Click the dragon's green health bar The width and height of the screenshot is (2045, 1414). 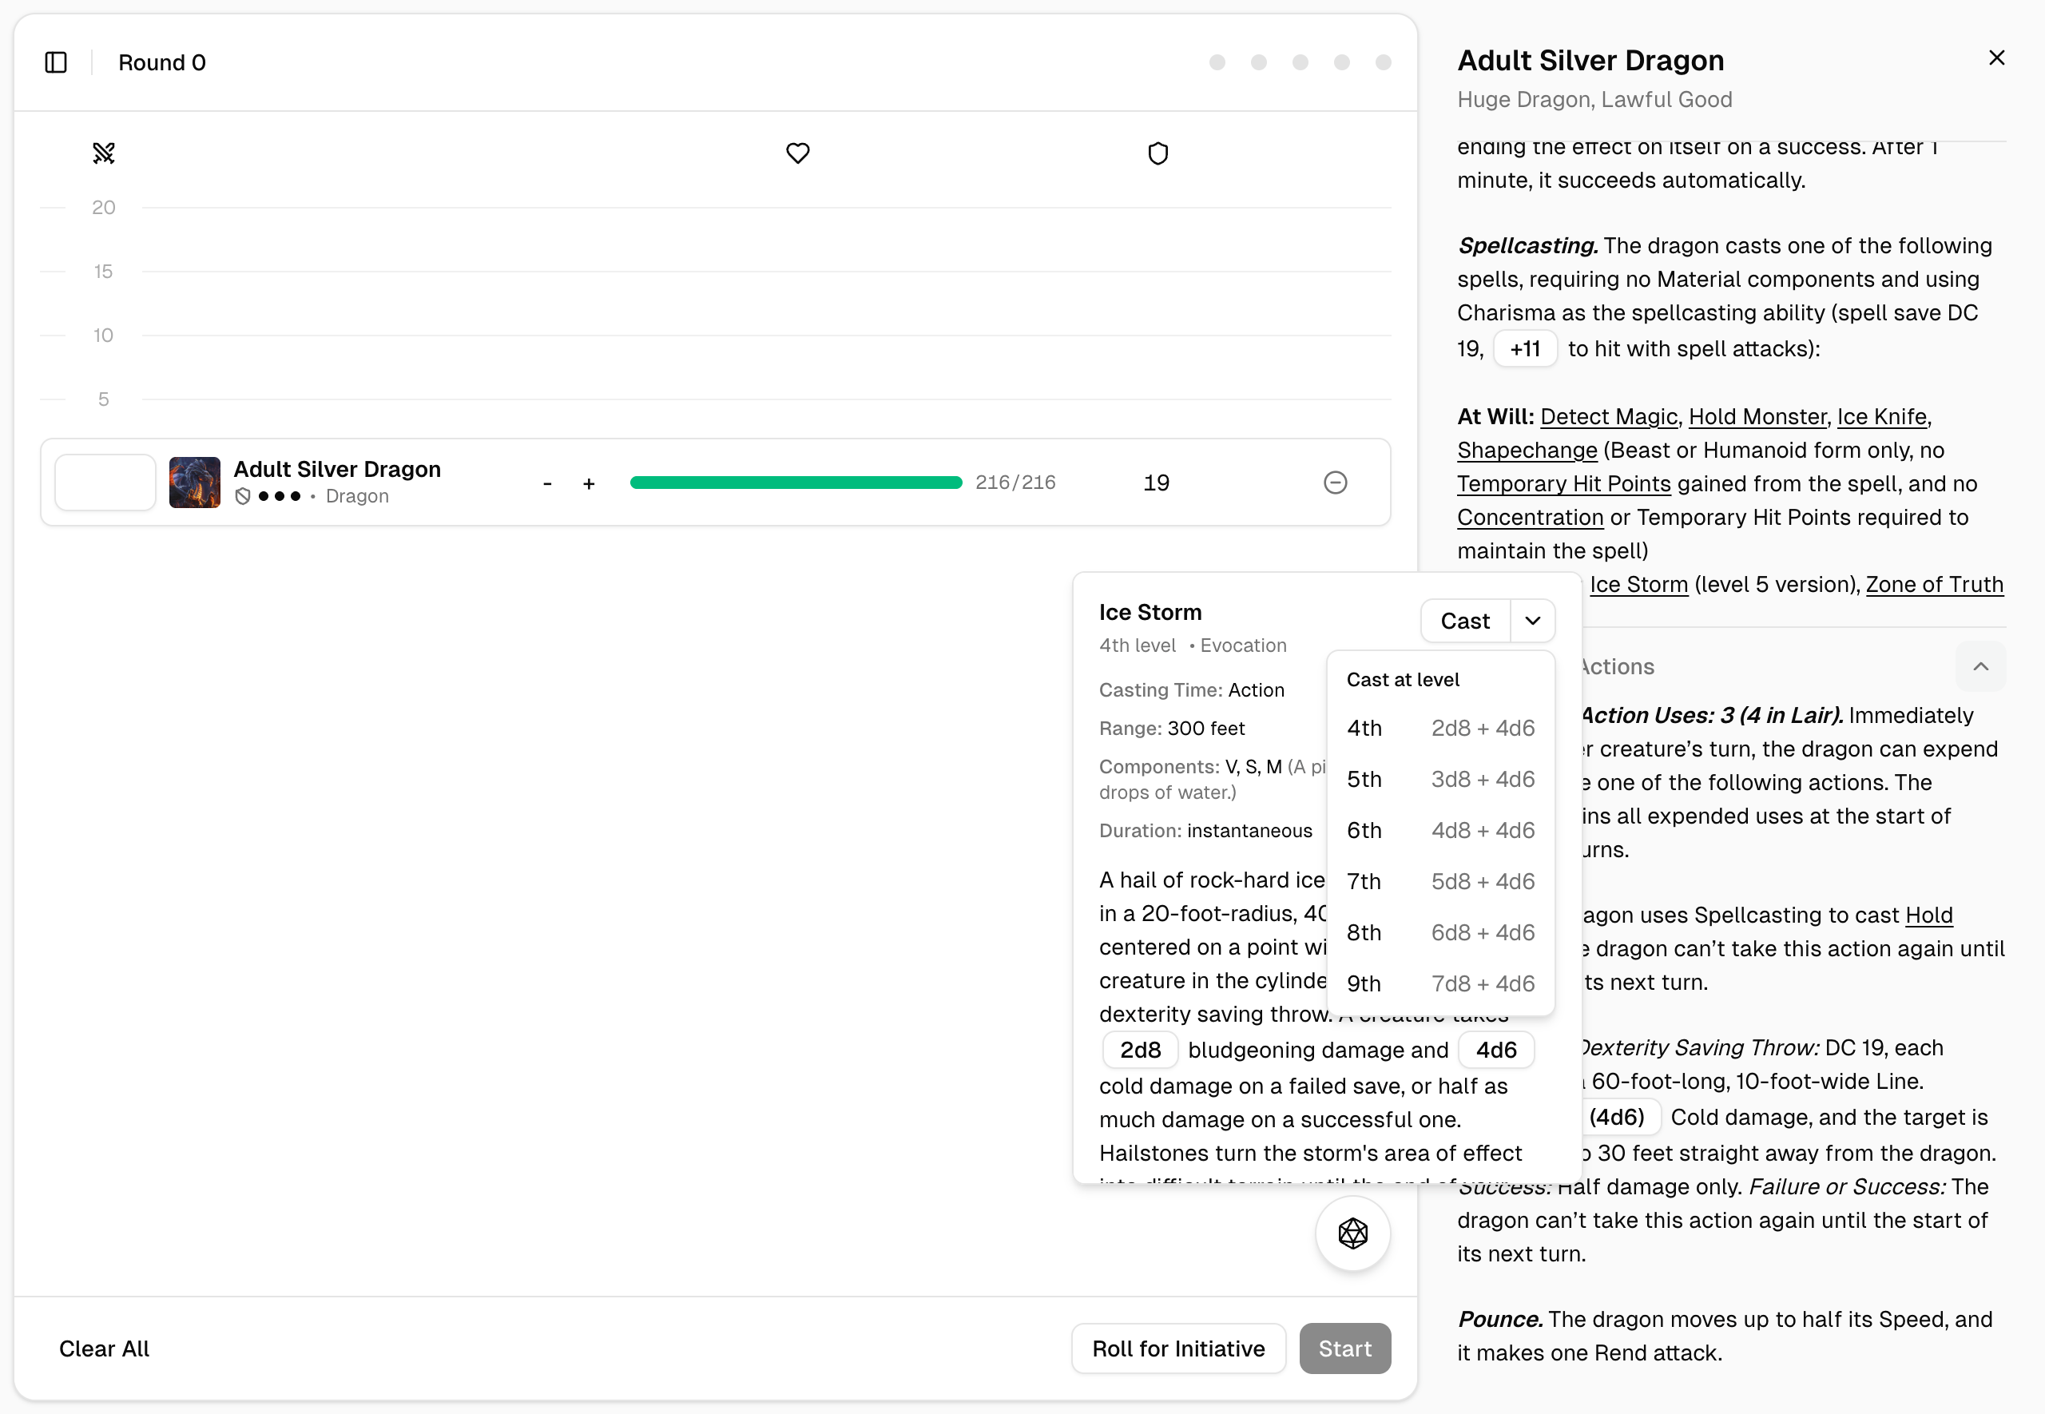pyautogui.click(x=796, y=482)
